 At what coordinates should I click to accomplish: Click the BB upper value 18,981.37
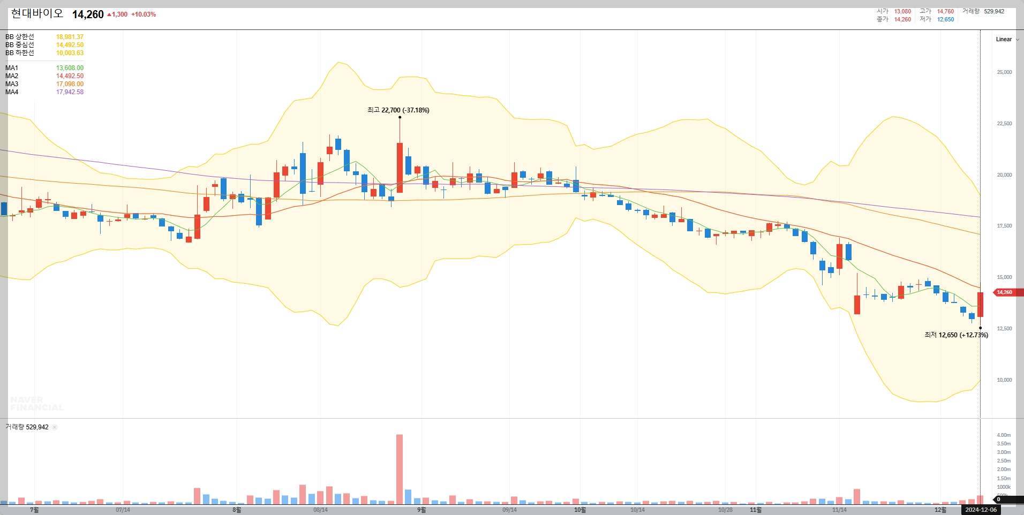pos(70,37)
